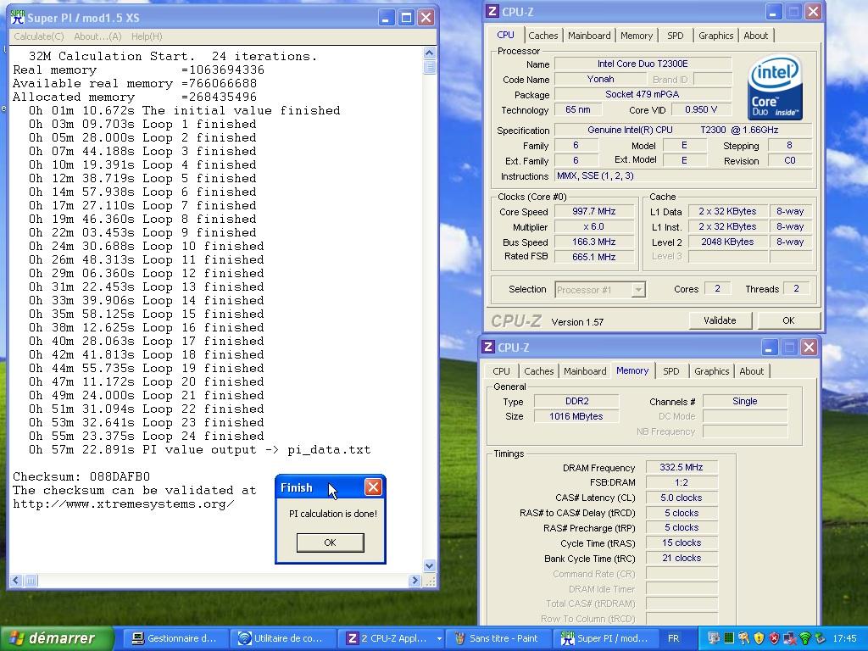Click the 17:45 taskbar clock
Screen dimensions: 868x651
844,638
